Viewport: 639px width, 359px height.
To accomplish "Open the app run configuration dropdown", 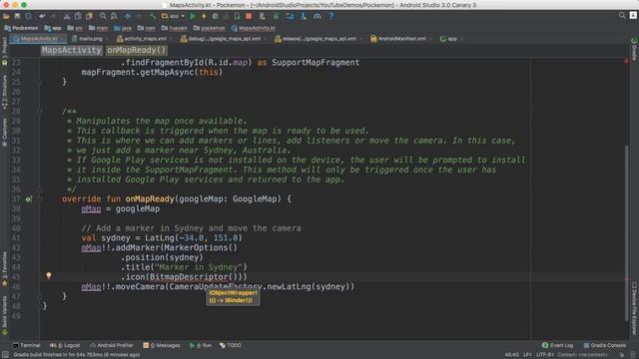I will pyautogui.click(x=173, y=16).
